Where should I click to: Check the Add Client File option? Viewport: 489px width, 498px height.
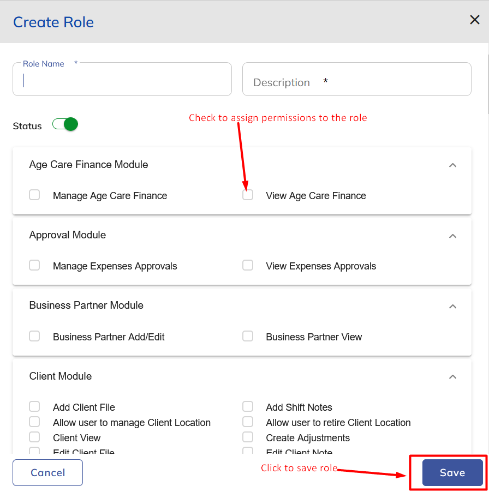(34, 407)
